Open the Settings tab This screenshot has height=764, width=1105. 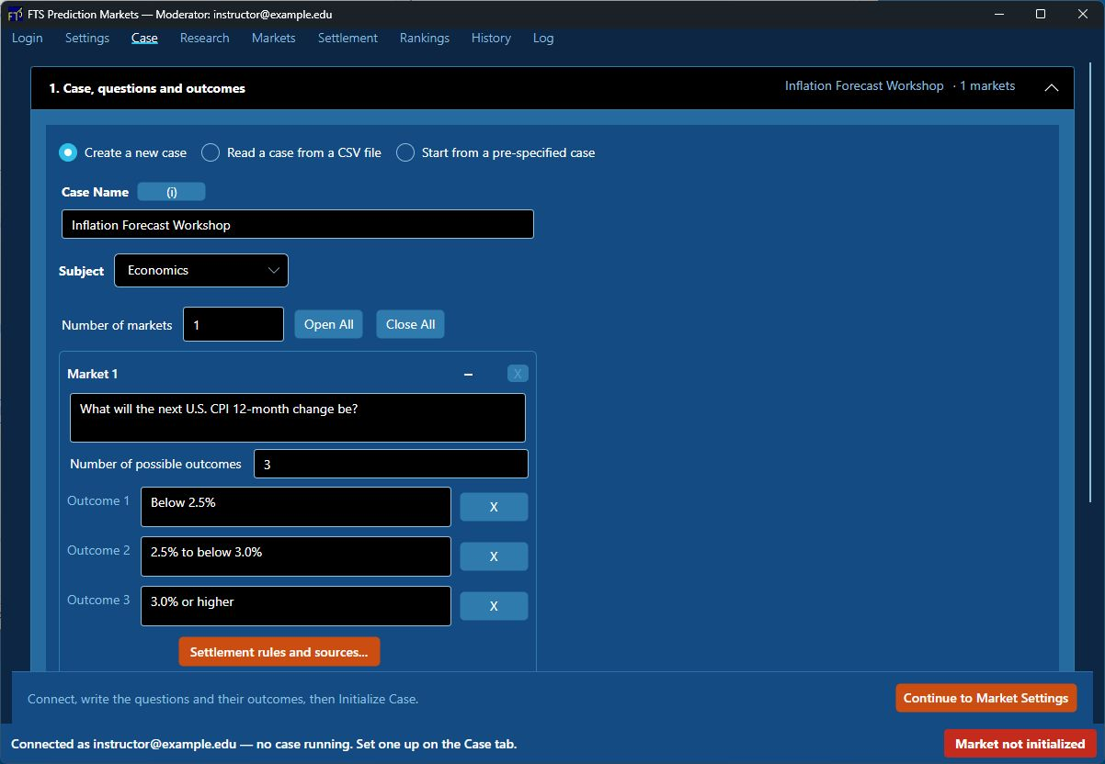tap(87, 38)
